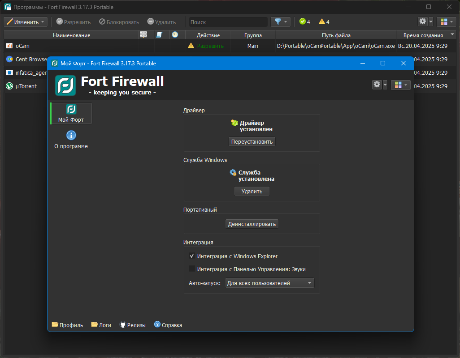Open the Мой Форт sidebar icon
Image resolution: width=460 pixels, height=358 pixels.
70,113
